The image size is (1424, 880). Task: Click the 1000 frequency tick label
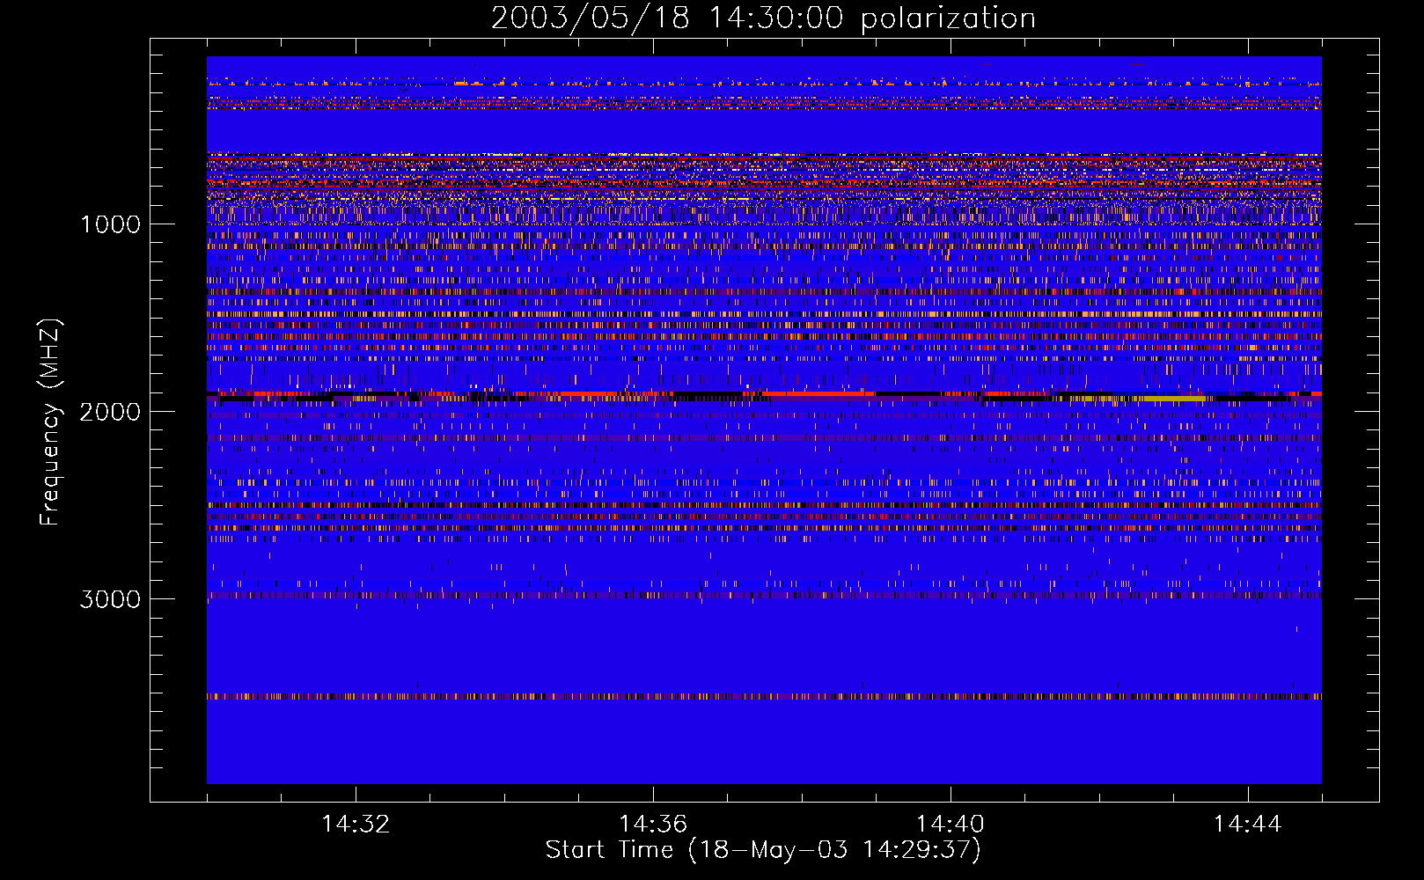111,224
